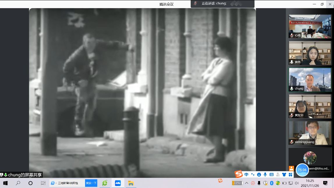Image resolution: width=334 pixels, height=188 pixels.
Task: Click voice input microphone in Sogou bar
Action: [265, 175]
